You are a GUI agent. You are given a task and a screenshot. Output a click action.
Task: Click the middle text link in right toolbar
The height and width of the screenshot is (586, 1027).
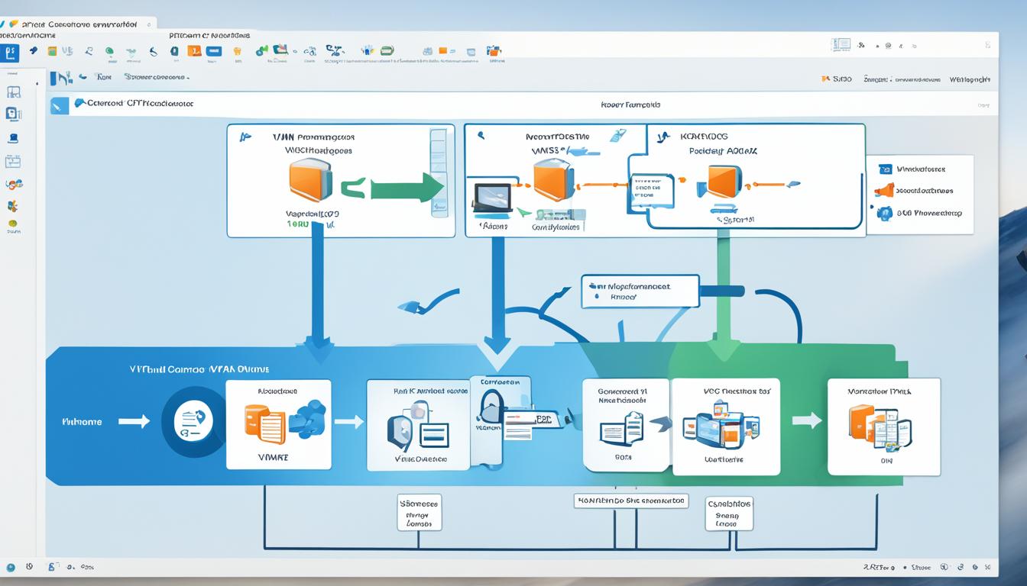click(902, 79)
